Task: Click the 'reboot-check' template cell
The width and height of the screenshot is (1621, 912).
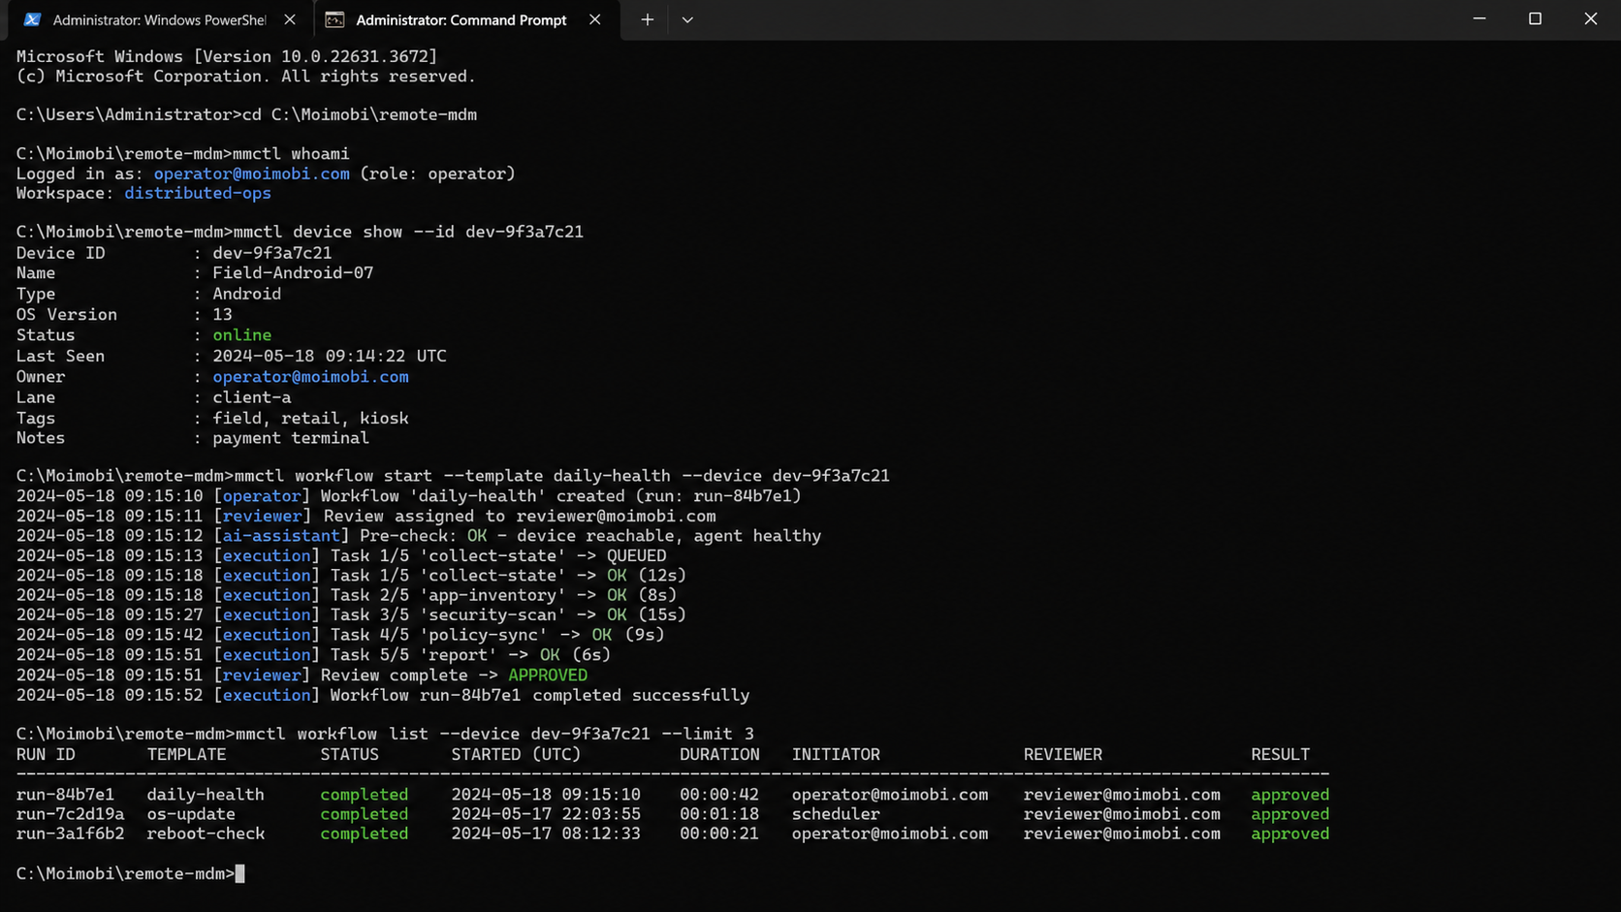Action: point(206,833)
